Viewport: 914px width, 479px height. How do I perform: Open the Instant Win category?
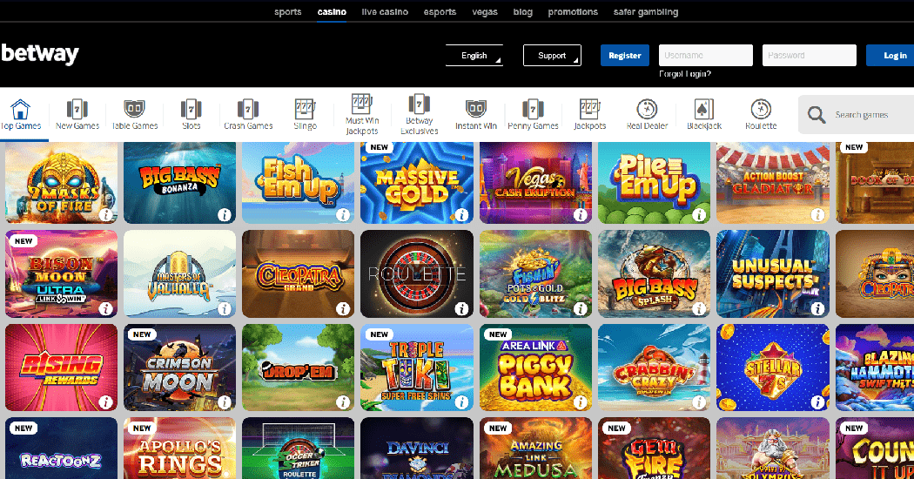476,114
